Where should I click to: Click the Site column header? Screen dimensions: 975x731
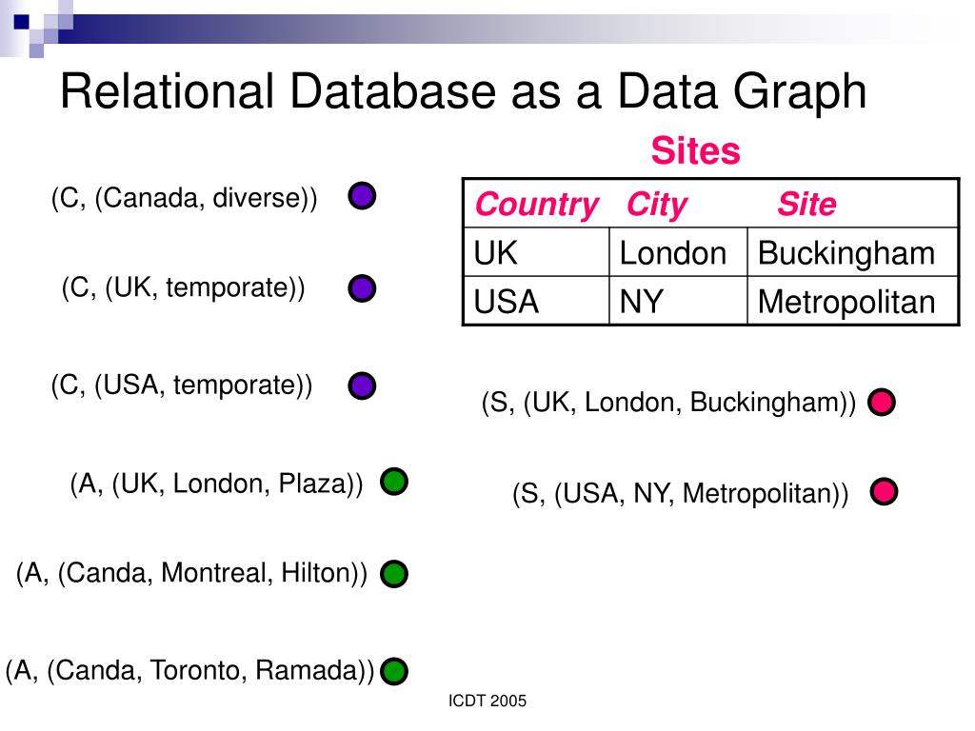pyautogui.click(x=806, y=204)
